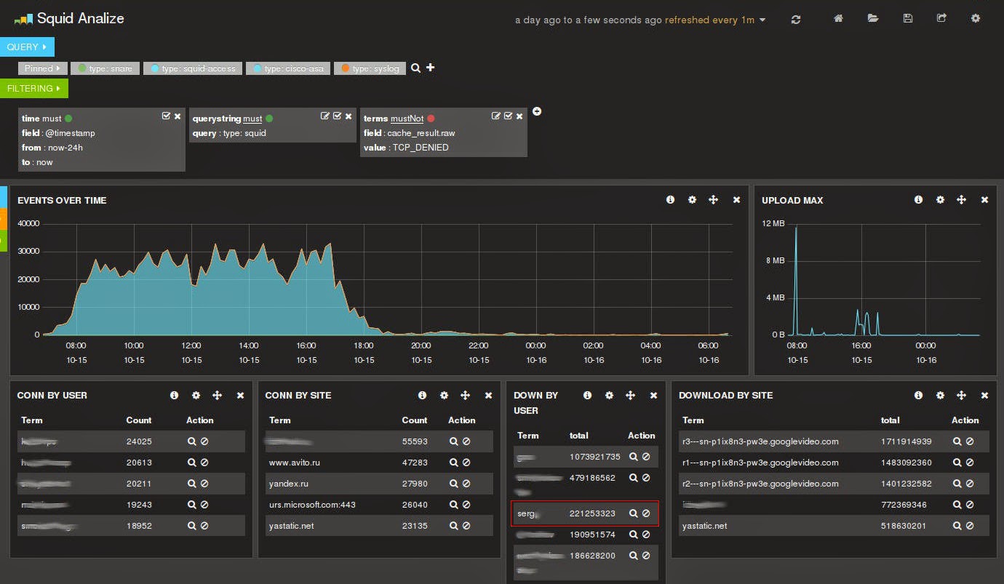1004x584 pixels.
Task: Add a new query with plus icon
Action: (x=431, y=68)
